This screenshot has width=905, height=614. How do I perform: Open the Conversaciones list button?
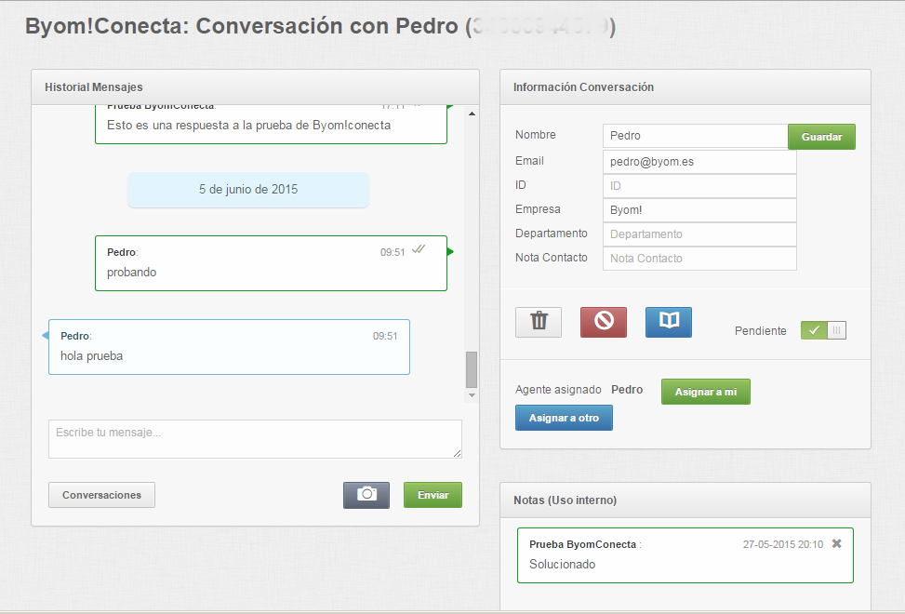click(101, 495)
